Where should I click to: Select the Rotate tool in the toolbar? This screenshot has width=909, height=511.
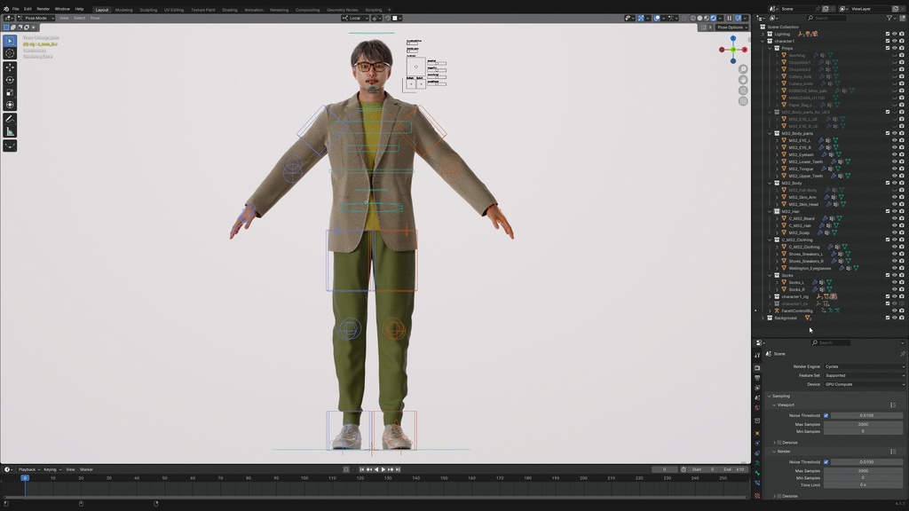10,80
